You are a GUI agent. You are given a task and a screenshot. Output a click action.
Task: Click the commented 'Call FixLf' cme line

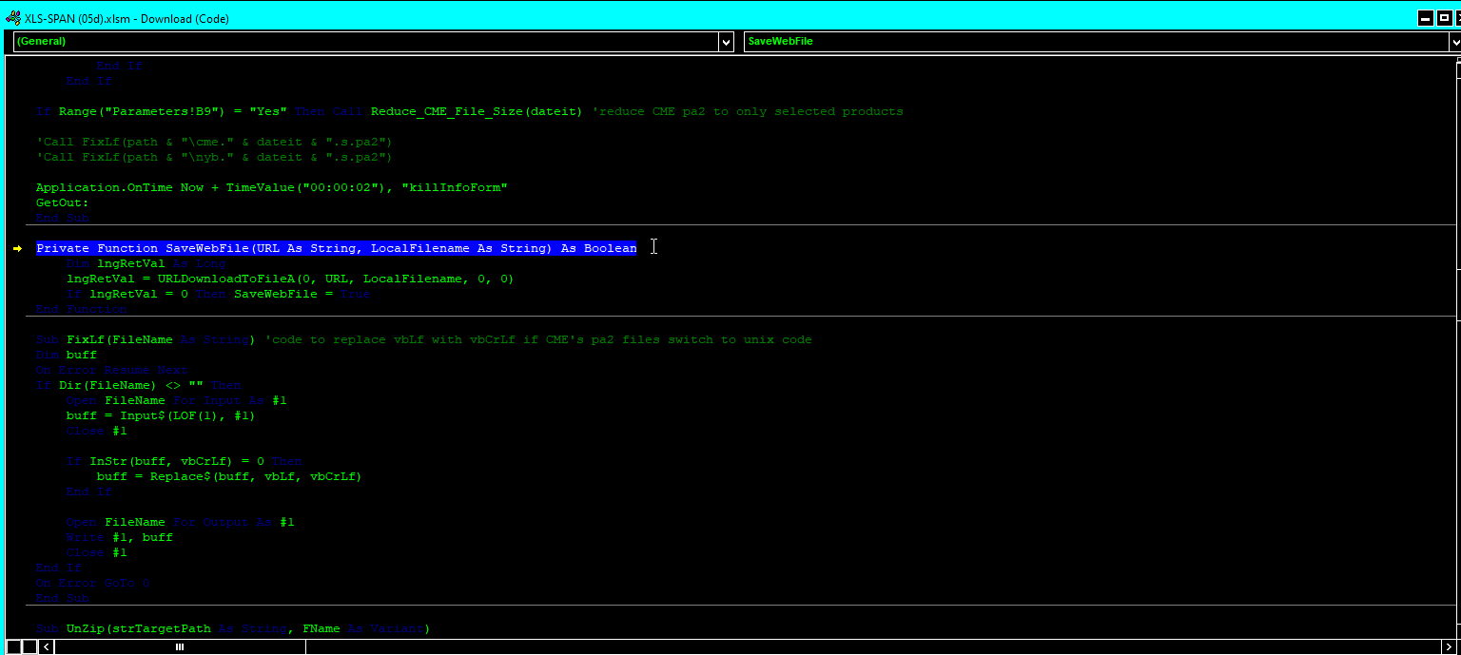click(x=215, y=142)
